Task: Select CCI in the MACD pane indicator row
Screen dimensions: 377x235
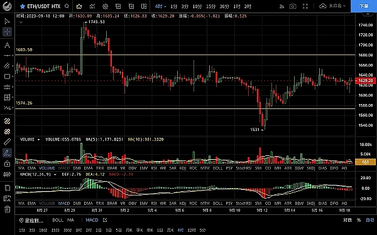Action: tap(268, 203)
